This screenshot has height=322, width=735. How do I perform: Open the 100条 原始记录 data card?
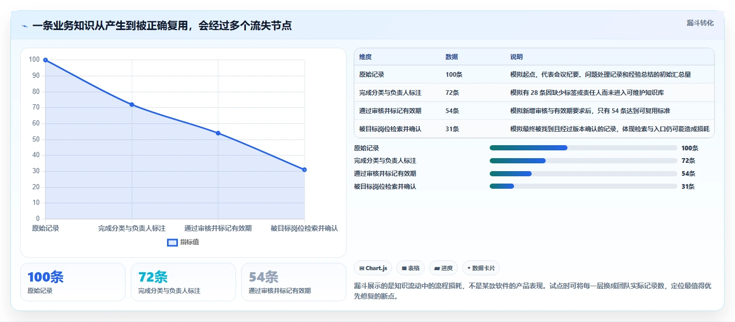click(x=73, y=282)
